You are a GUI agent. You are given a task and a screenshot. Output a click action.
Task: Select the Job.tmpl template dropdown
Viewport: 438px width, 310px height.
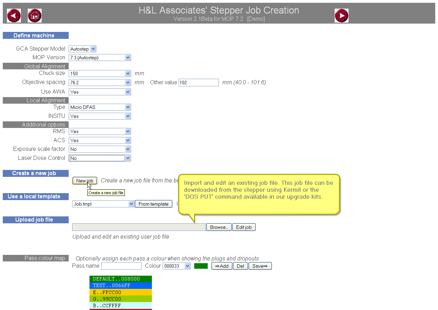pos(103,204)
